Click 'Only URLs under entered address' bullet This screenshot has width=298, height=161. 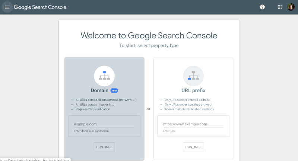point(187,100)
